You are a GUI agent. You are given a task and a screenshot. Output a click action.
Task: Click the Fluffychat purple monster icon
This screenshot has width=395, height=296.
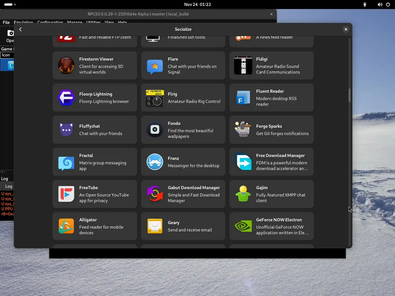(x=66, y=130)
